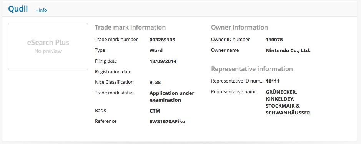Click the 'Owner name' label
Viewport: 361px width, 144px height.
coord(225,50)
